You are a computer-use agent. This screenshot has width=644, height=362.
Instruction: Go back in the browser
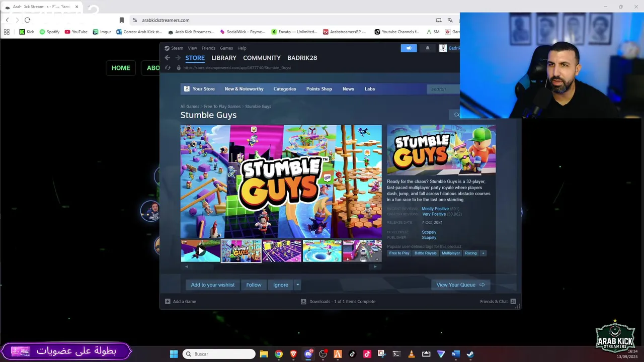(x=7, y=20)
